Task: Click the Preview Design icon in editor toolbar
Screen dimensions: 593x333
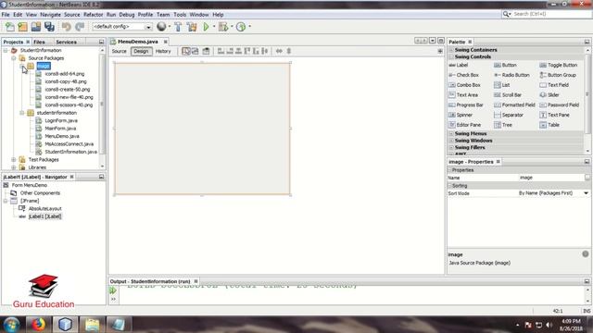Action: (x=206, y=51)
